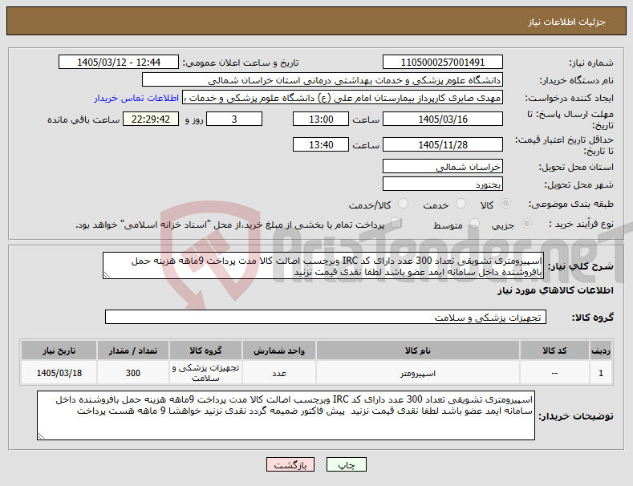The height and width of the screenshot is (486, 633).
Task: Select the کالا radio button
Action: [505, 204]
